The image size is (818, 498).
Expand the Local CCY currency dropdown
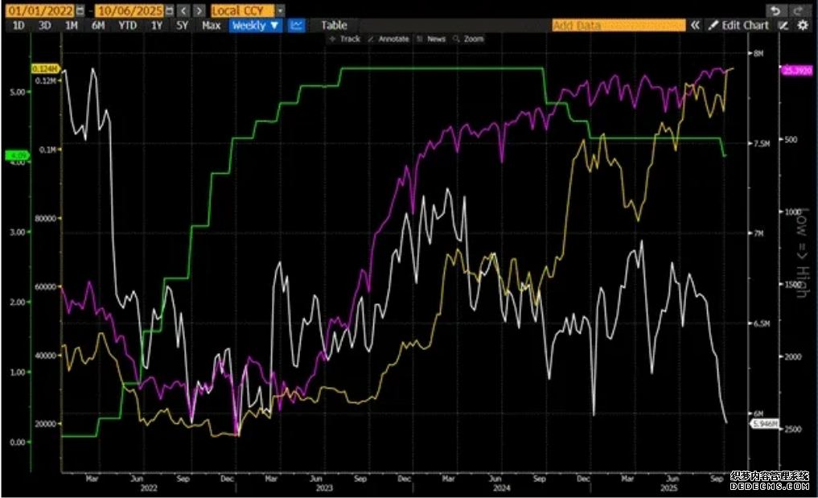pyautogui.click(x=280, y=10)
